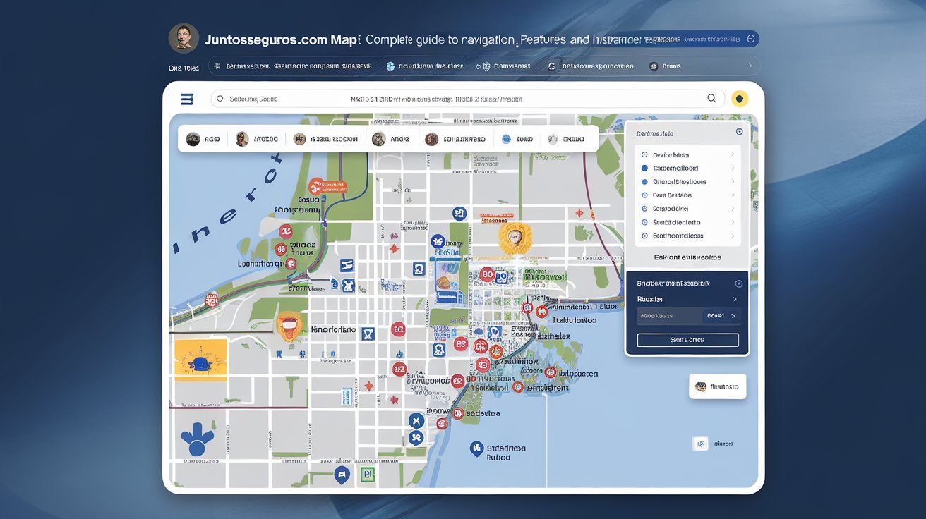The height and width of the screenshot is (519, 926).
Task: Click the blue stadium-like building in the map center
Action: [447, 282]
